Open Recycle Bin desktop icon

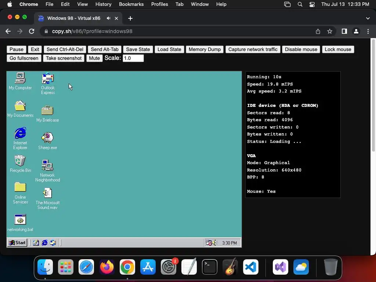[x=20, y=164]
